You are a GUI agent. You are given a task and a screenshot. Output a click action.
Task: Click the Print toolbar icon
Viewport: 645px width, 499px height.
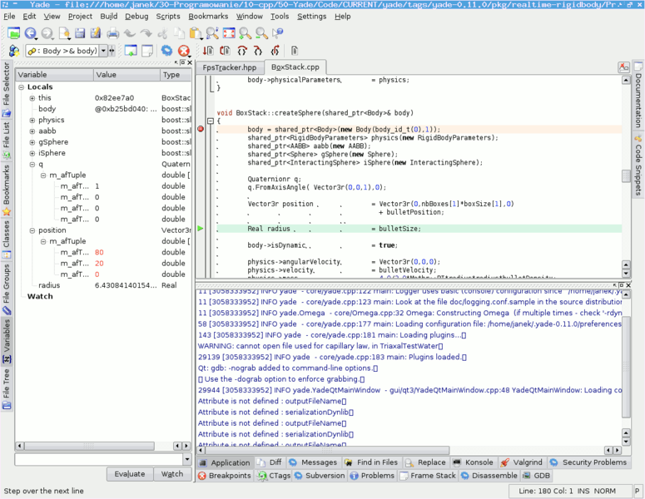pos(112,33)
